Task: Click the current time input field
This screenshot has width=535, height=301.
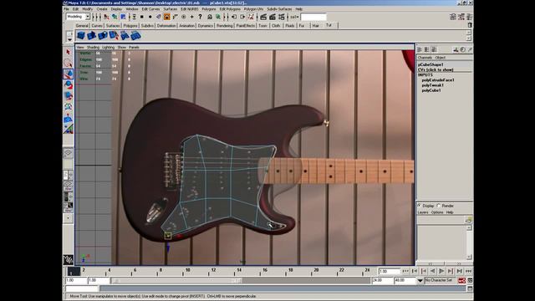Action: pyautogui.click(x=389, y=271)
